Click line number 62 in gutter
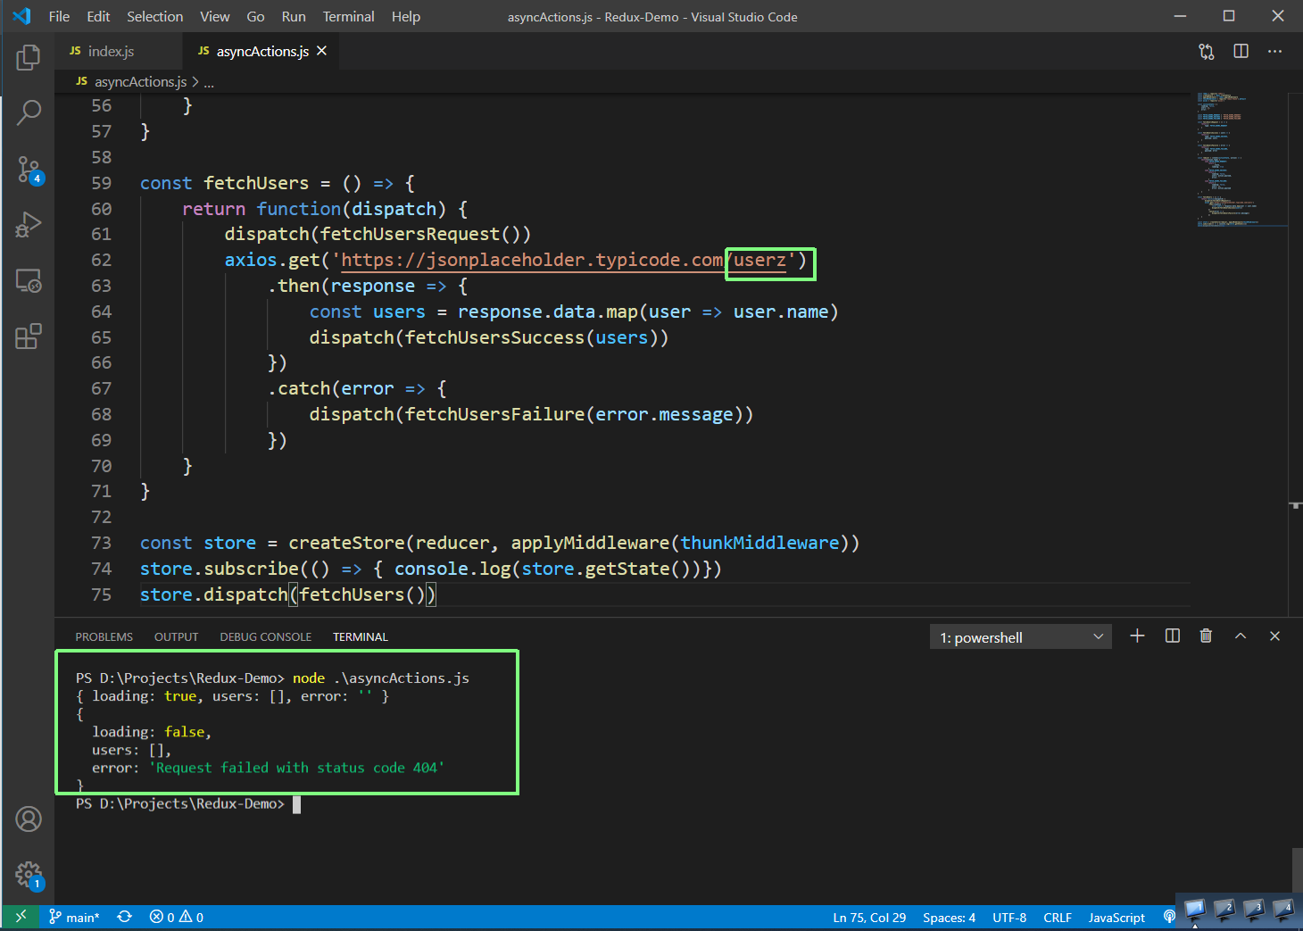The image size is (1303, 931). (x=101, y=260)
